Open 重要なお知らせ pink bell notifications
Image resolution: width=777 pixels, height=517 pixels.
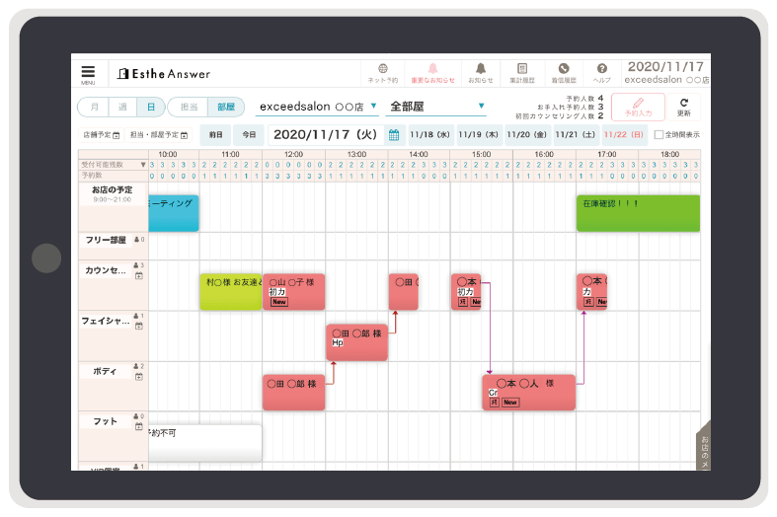click(x=431, y=71)
